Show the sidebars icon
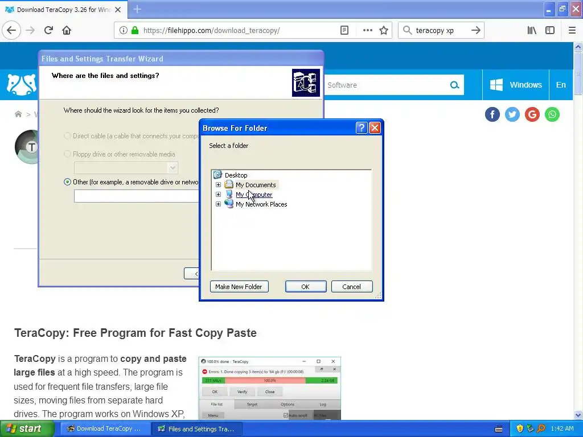Viewport: 583px width, 437px height. tap(550, 30)
